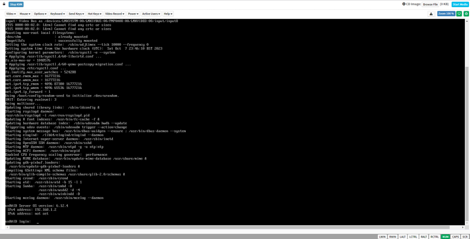The height and width of the screenshot is (239, 470).
Task: Click 'INIT: Entering runlevel: 3' line
Action: pos(31,99)
